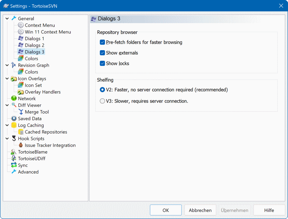Click the Revision Graph branch icon

coord(14,65)
